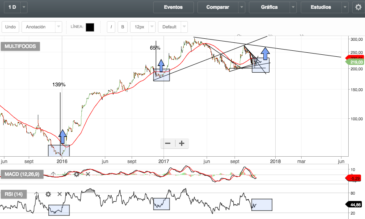The image size is (365, 219).
Task: Open chart settings gear icon
Action: [x=358, y=7]
